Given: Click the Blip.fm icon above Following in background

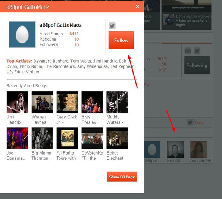Looking at the screenshot, I should [188, 51].
